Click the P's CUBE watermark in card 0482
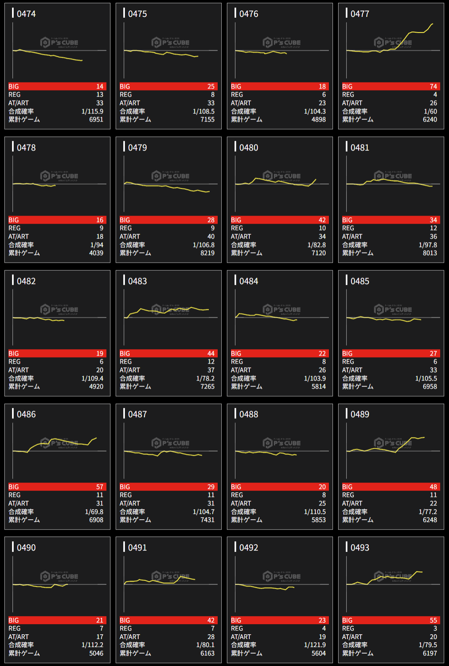This screenshot has height=666, width=449. click(x=59, y=310)
